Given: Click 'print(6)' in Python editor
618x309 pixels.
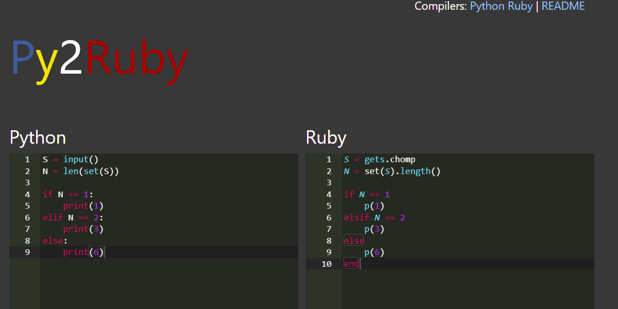Looking at the screenshot, I should (x=83, y=252).
